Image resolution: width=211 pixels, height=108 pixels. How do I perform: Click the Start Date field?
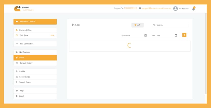pyautogui.click(x=132, y=36)
